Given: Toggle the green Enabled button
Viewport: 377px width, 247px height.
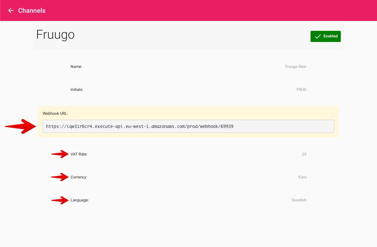Looking at the screenshot, I should click(326, 36).
